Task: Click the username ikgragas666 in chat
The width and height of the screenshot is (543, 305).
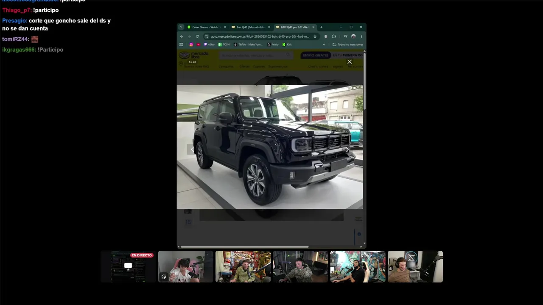Action: click(x=19, y=50)
